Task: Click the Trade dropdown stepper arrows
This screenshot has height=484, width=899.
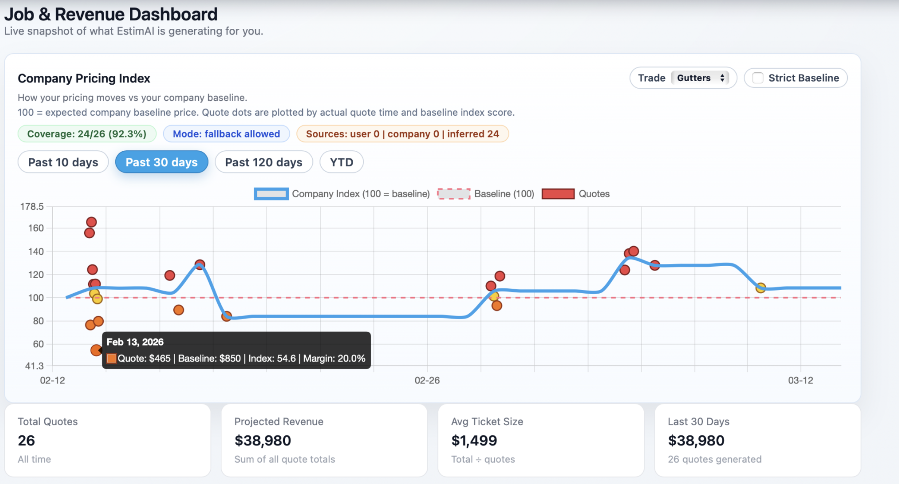Action: (x=723, y=78)
